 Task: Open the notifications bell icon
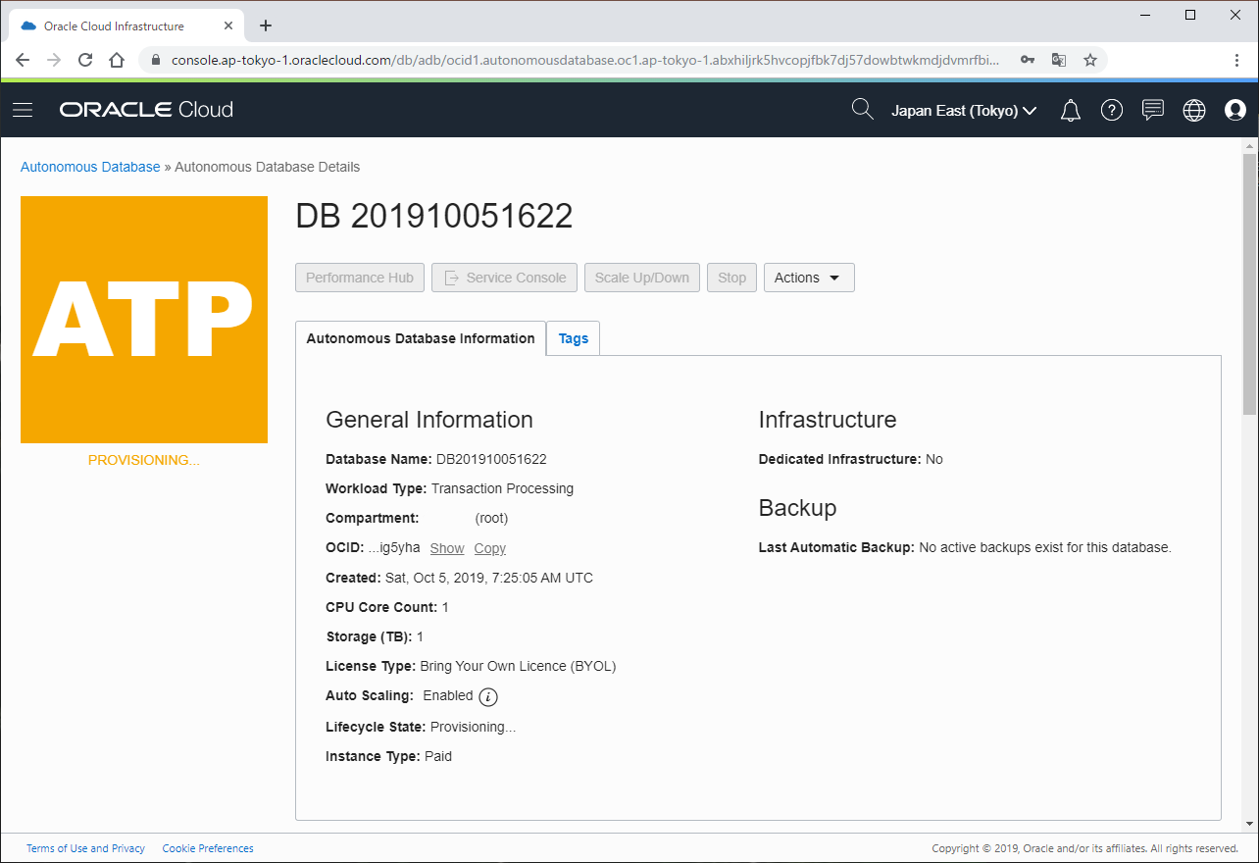tap(1071, 111)
